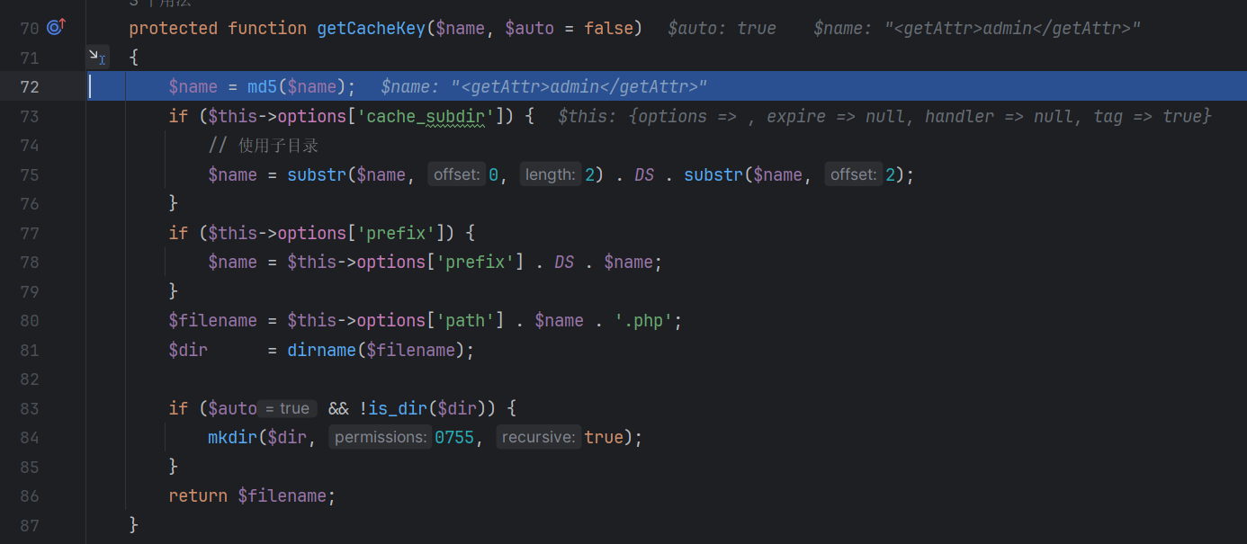Click the 'protected' keyword on line 70
Image resolution: width=1247 pixels, height=544 pixels.
174,28
